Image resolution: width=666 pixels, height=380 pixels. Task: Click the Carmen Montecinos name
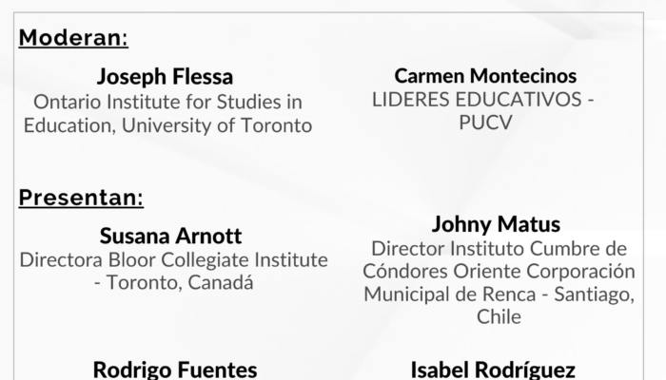[x=485, y=76]
